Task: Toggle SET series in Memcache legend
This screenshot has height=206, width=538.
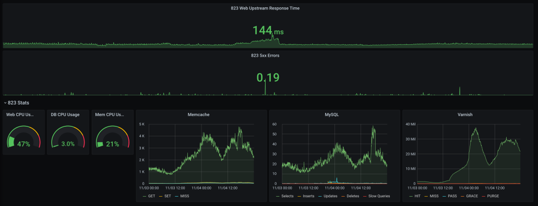Action: 166,196
